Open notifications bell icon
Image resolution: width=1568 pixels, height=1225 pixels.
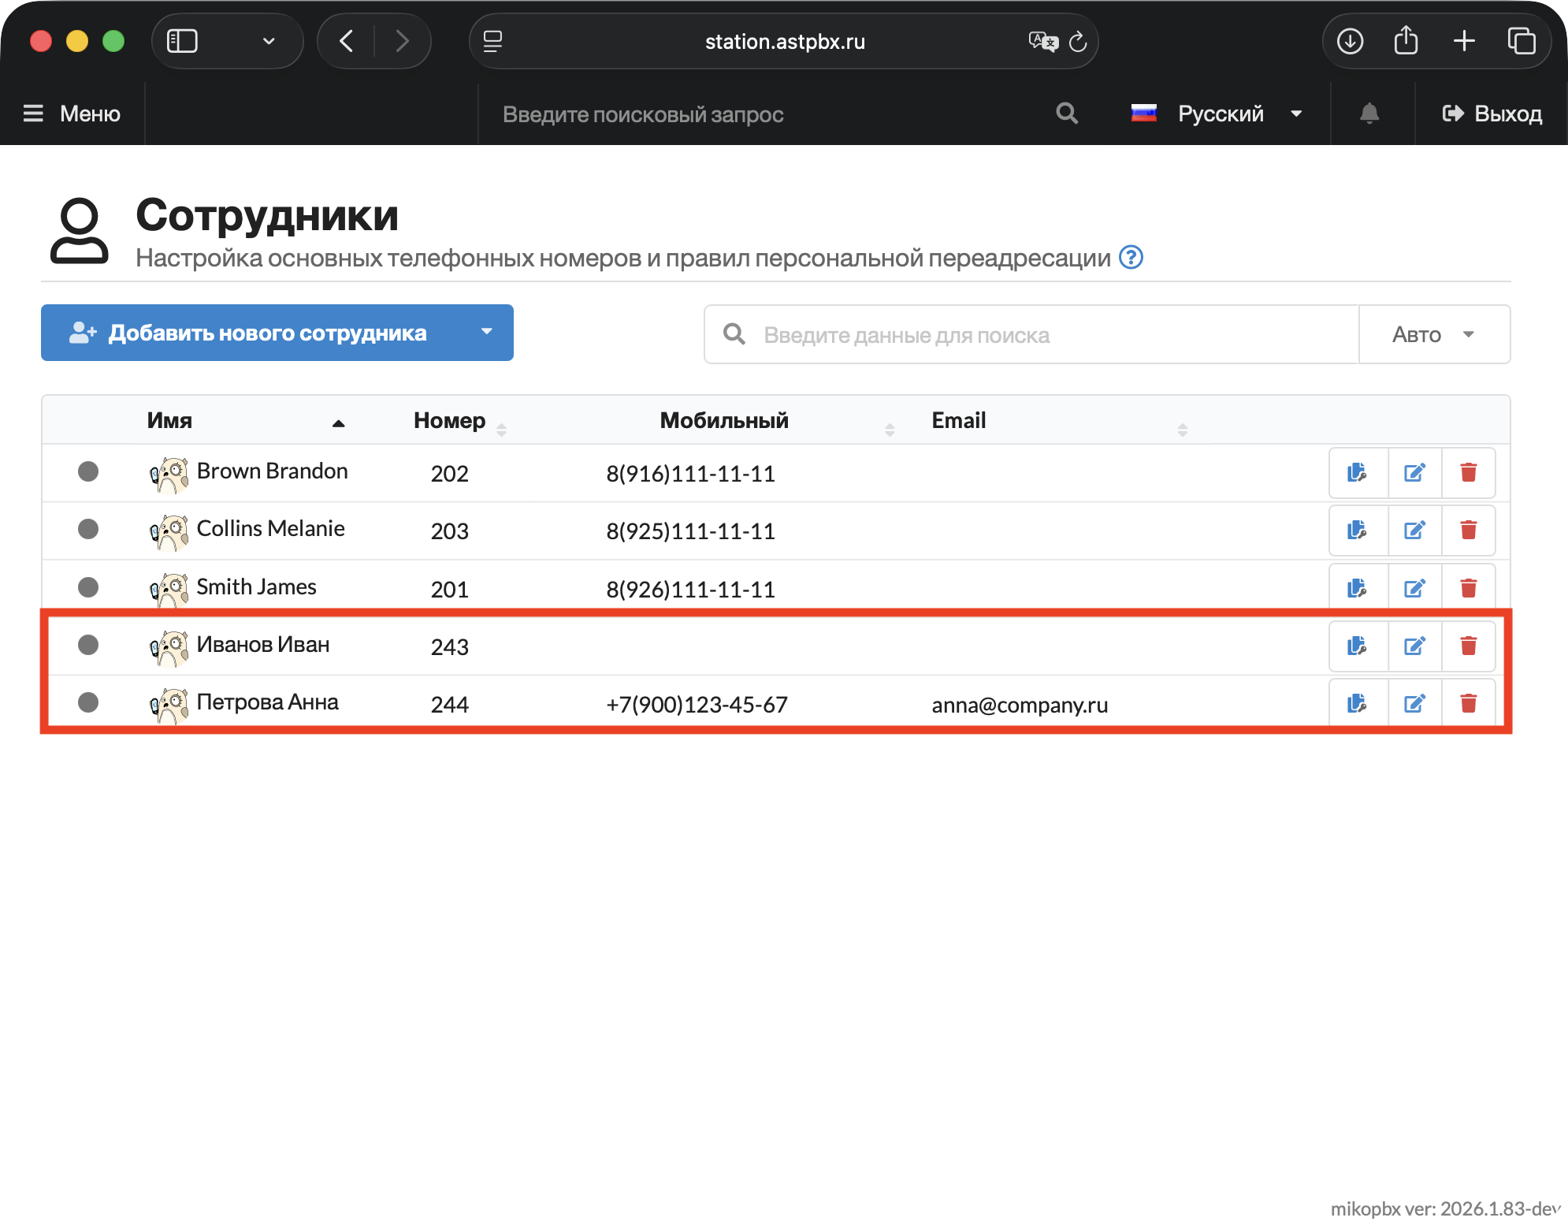1369,114
